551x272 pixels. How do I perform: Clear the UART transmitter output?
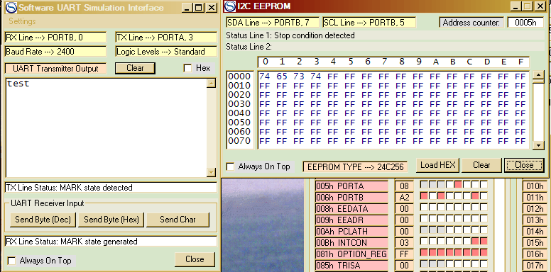(135, 68)
